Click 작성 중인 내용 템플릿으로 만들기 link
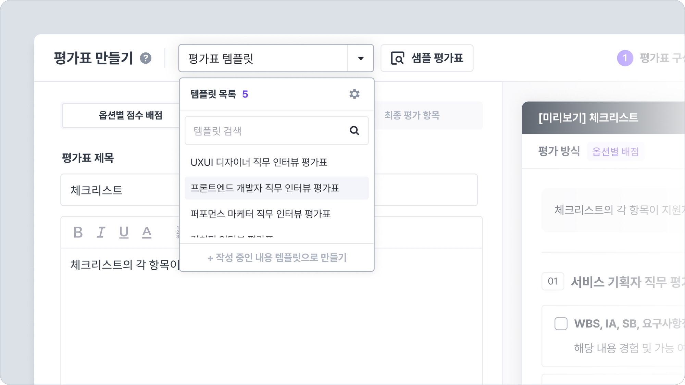The width and height of the screenshot is (685, 385). point(277,257)
